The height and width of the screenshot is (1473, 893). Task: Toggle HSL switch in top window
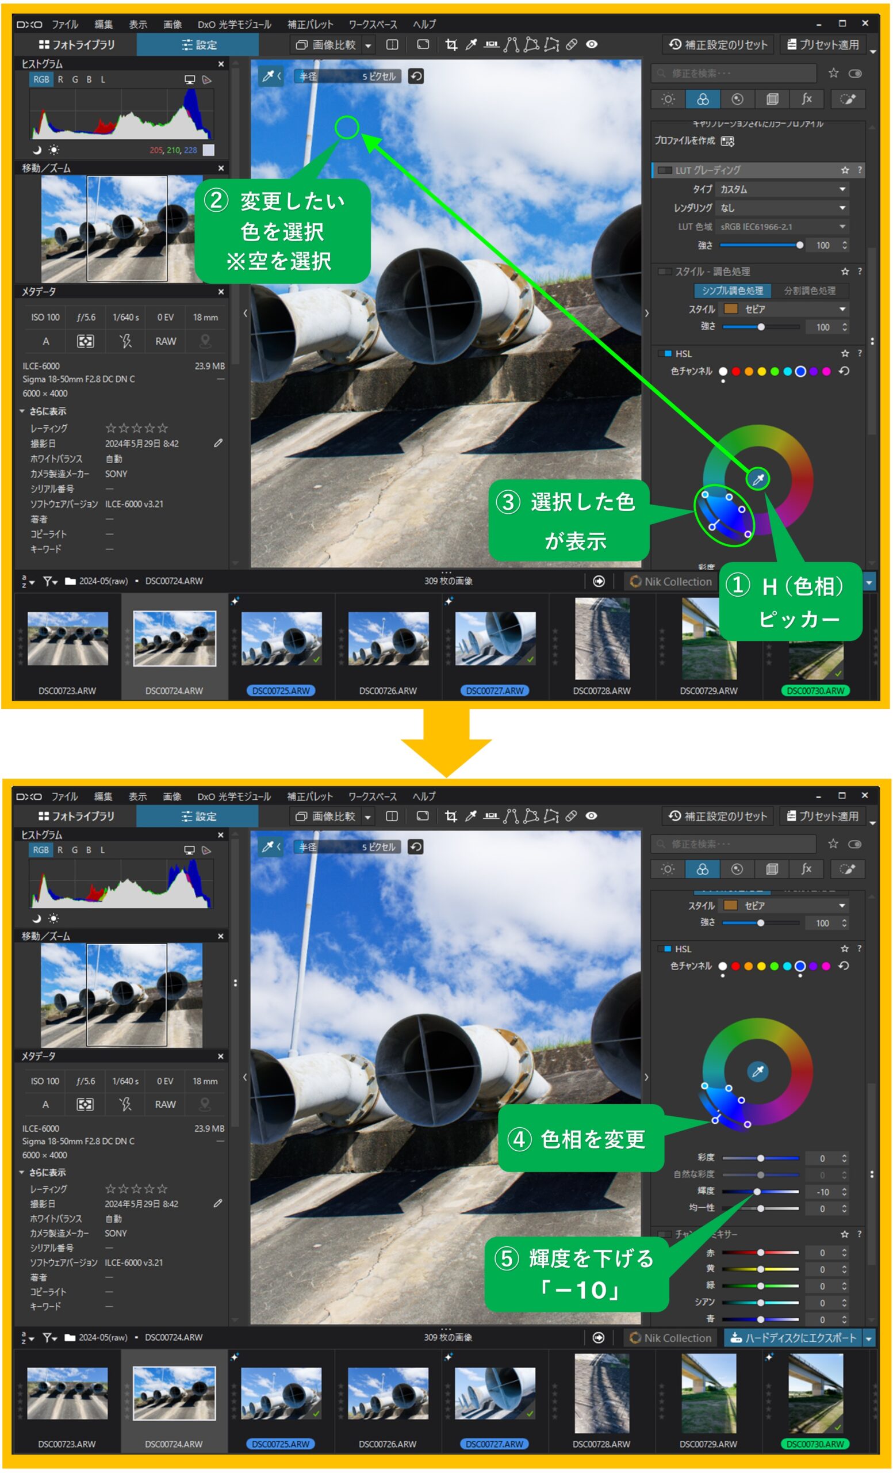click(x=665, y=354)
